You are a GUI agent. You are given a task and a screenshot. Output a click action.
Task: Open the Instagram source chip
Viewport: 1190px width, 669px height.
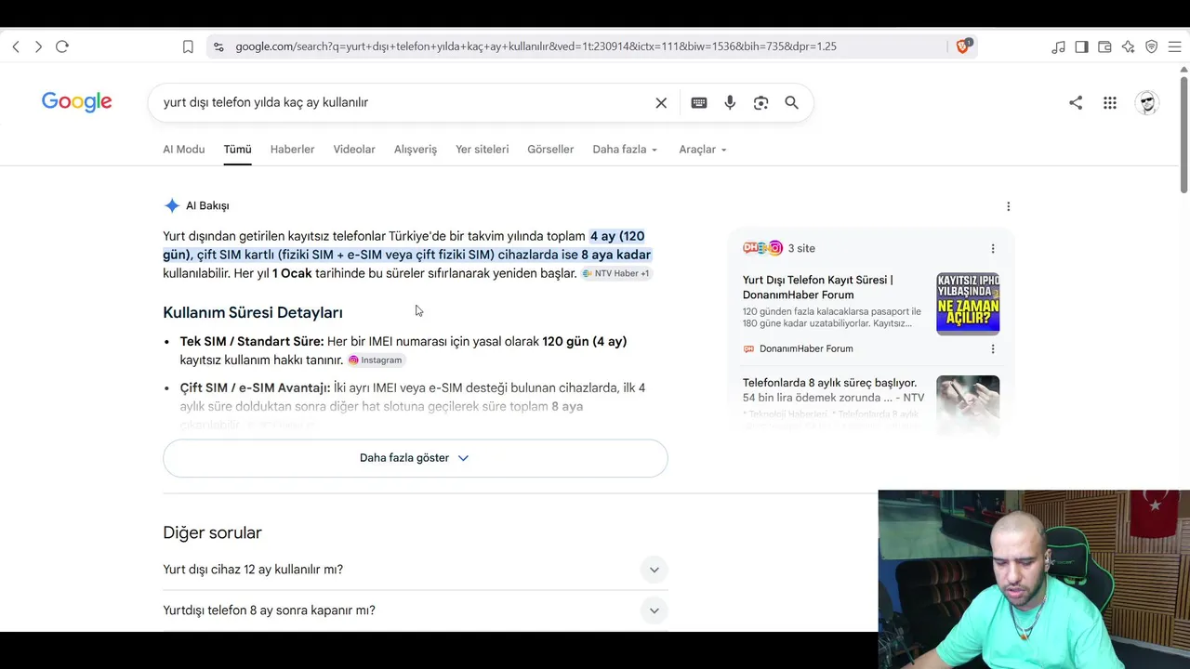click(376, 361)
